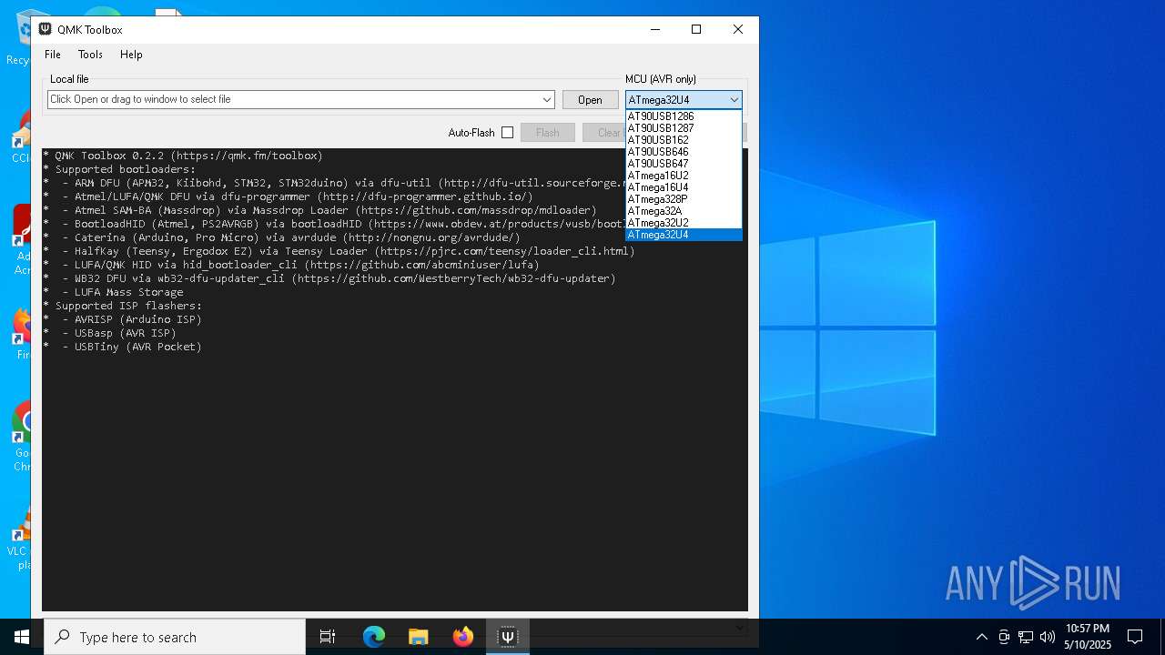Click the taskbar search box
Viewport: 1165px width, 655px height.
point(175,637)
